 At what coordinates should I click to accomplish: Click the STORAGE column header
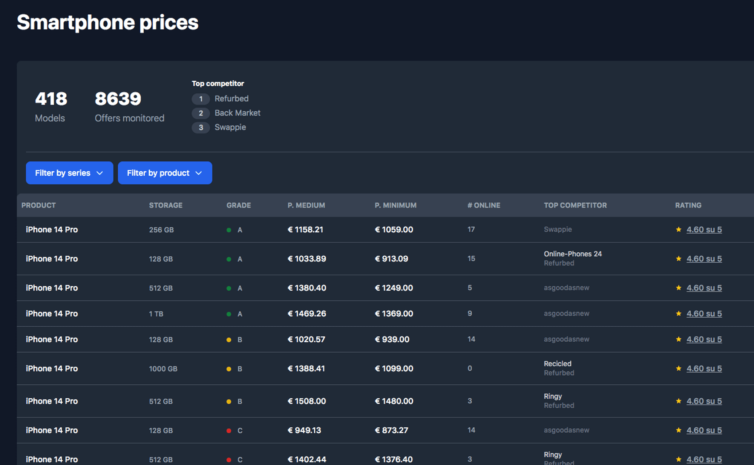click(x=166, y=205)
